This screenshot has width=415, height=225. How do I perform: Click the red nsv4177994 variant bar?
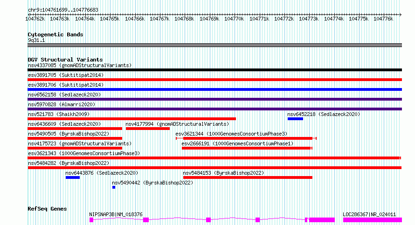coord(148,129)
